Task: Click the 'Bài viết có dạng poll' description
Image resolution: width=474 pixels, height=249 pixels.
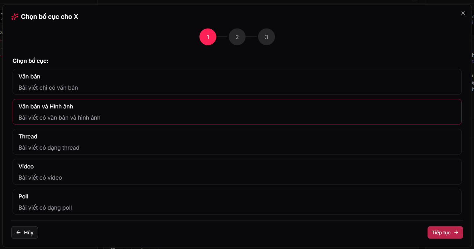Action: tap(45, 208)
